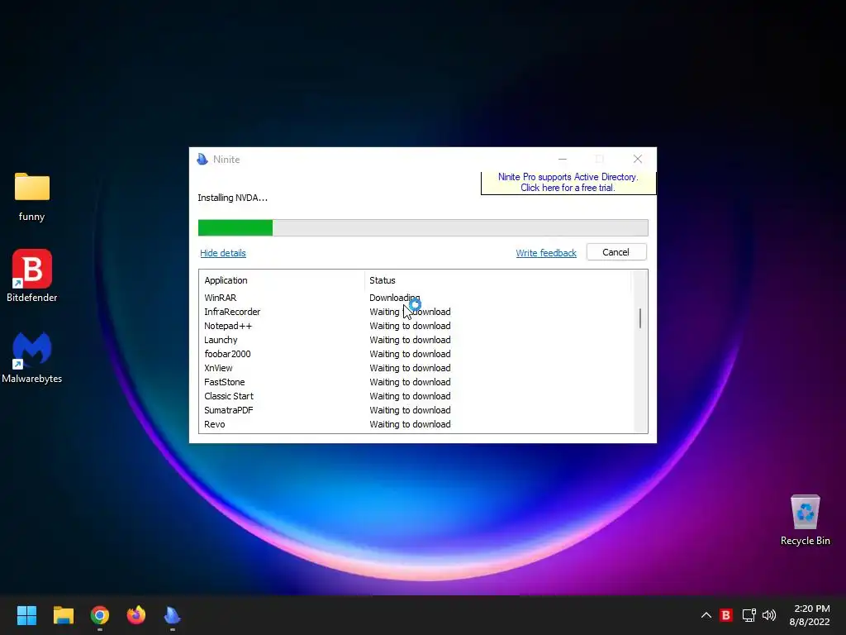Click the details list scrollbar thumb
The width and height of the screenshot is (846, 635).
[x=640, y=318]
